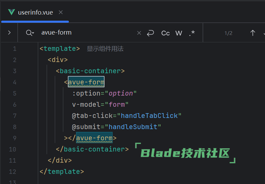Open the search history magnifier dropdown
The image size is (265, 184).
[x=30, y=33]
